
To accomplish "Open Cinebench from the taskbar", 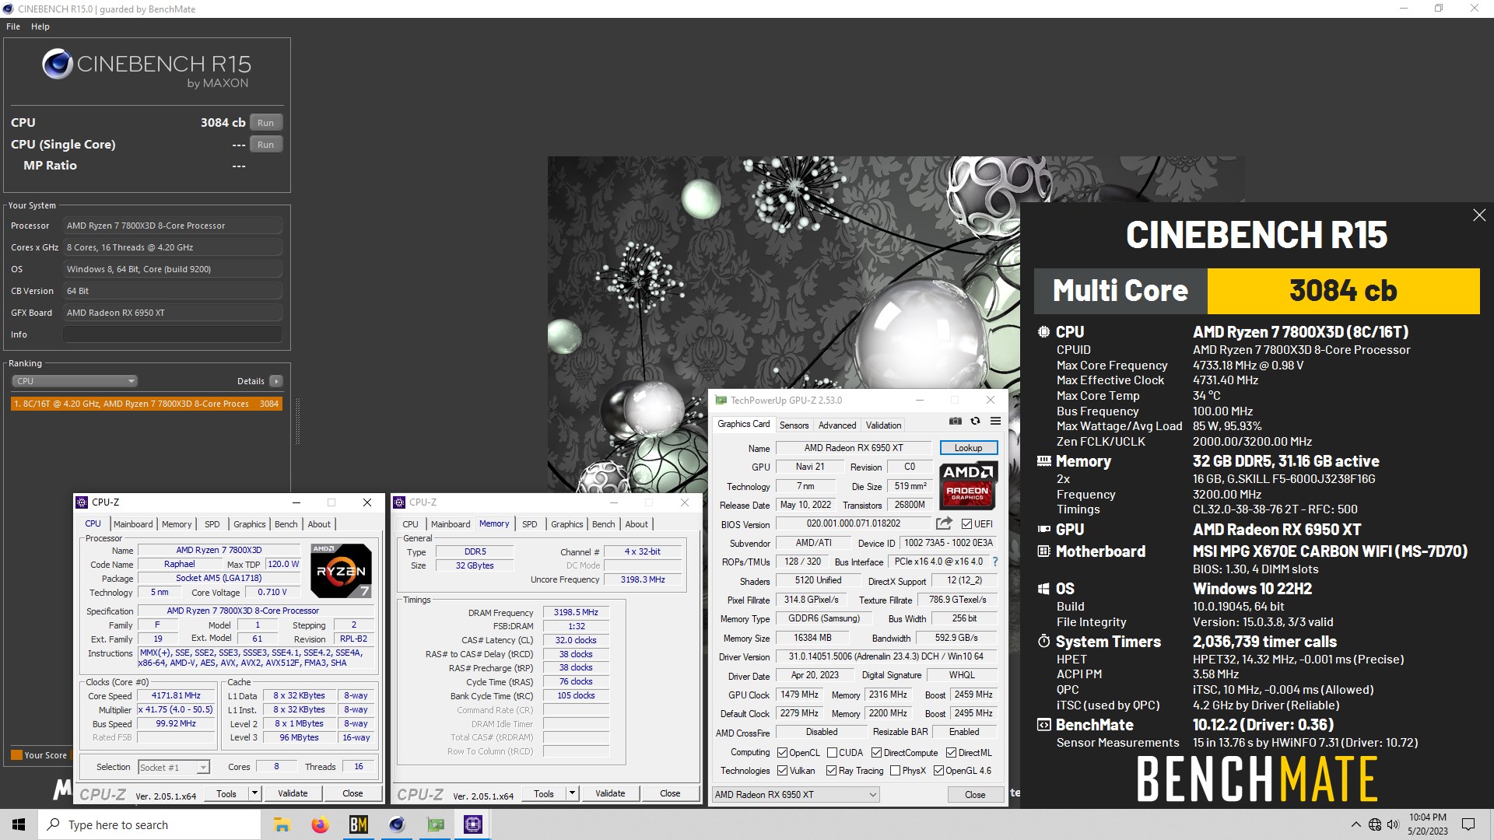I will tap(397, 824).
